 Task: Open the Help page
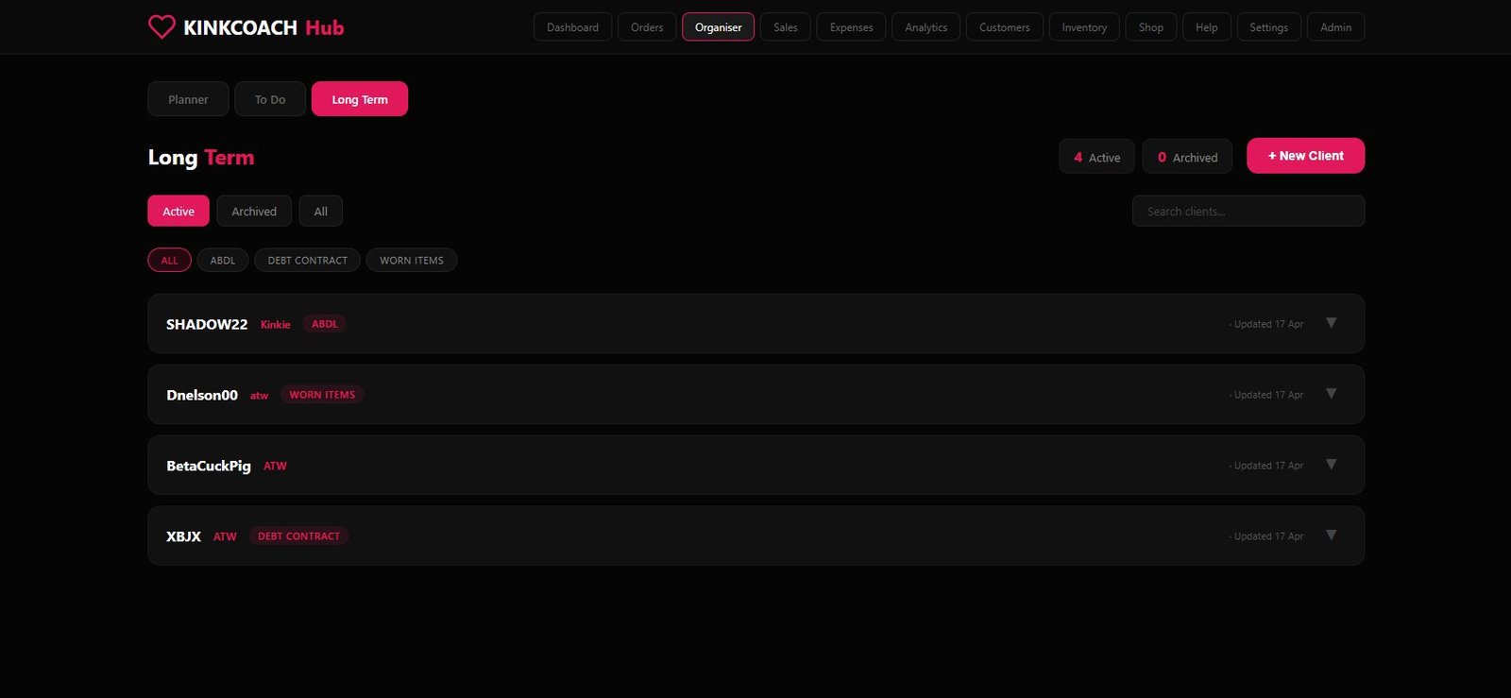click(1206, 27)
